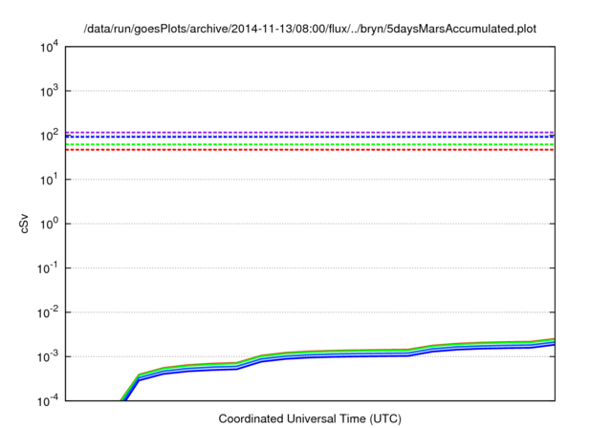Click the 'cSv' y-axis label
The image size is (612, 428).
pyautogui.click(x=24, y=224)
